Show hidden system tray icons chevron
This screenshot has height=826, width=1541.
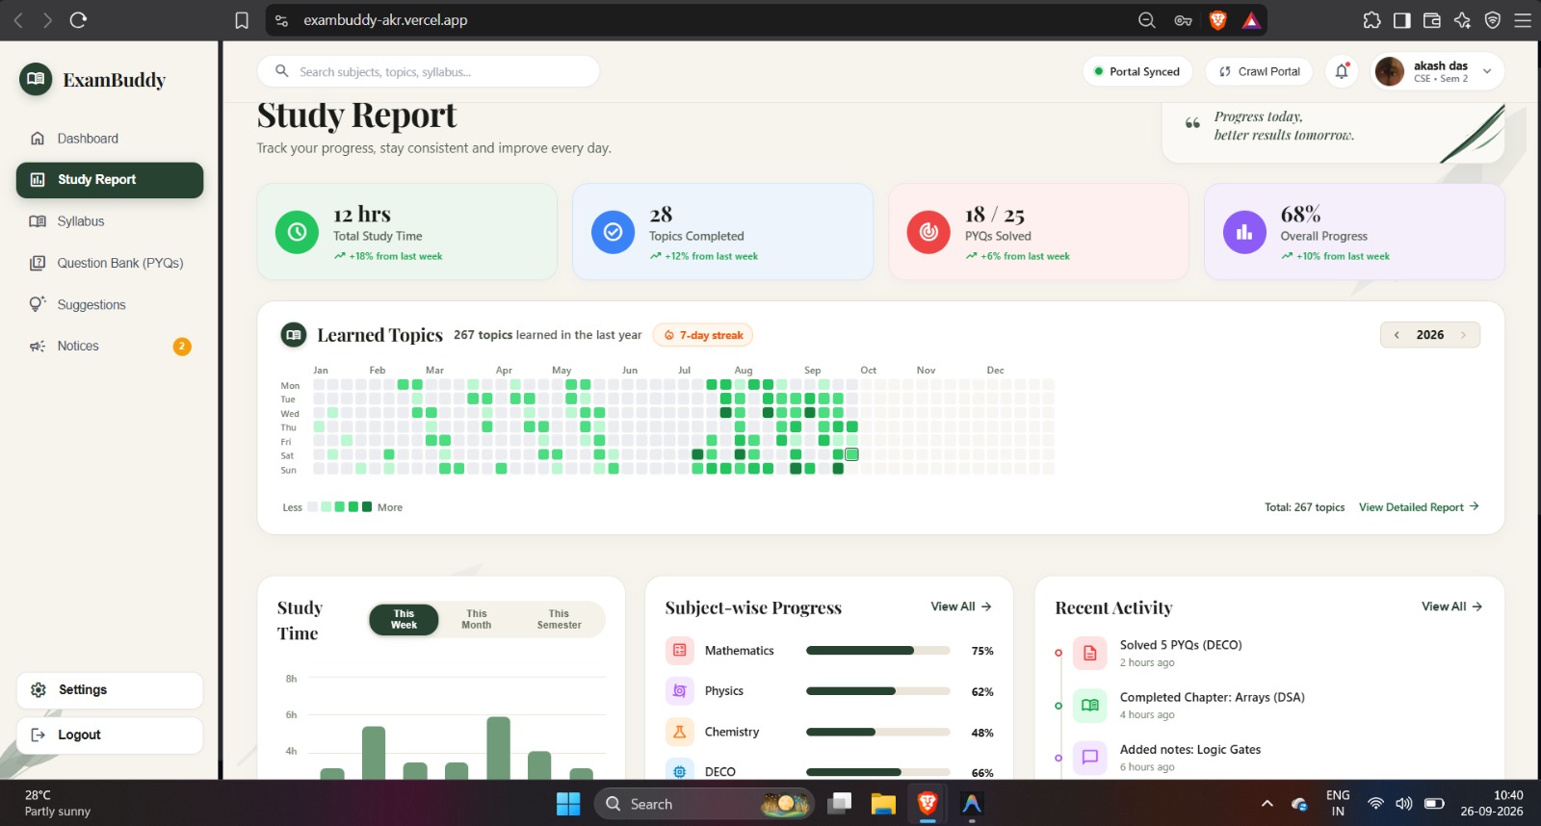coord(1267,804)
